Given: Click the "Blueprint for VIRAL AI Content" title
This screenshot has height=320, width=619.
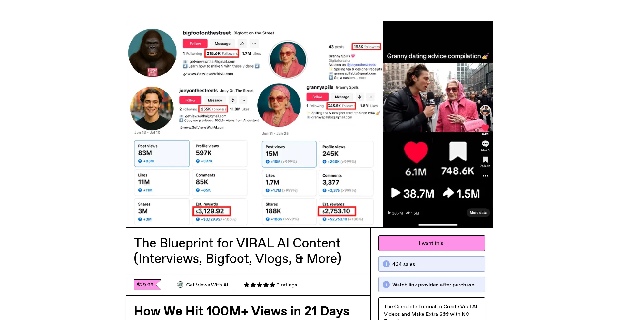Looking at the screenshot, I should pyautogui.click(x=238, y=251).
